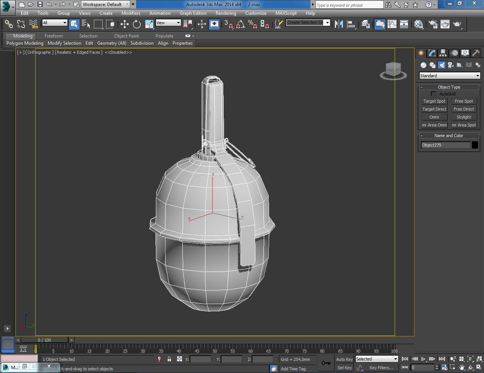Collapse the Name and Color rollout
The height and width of the screenshot is (373, 484).
[449, 136]
